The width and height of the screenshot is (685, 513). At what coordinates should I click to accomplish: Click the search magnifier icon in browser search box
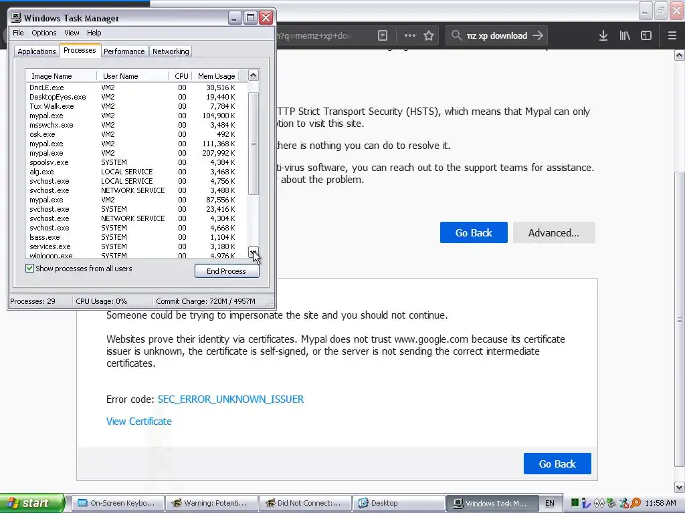tap(456, 35)
